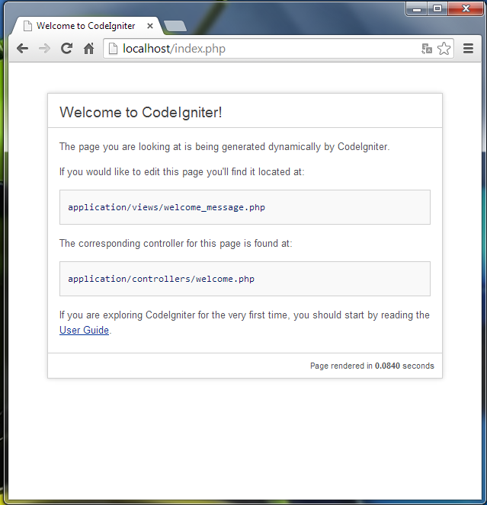Go back with the browser back arrow
Screen dimensions: 487x505
pos(22,49)
